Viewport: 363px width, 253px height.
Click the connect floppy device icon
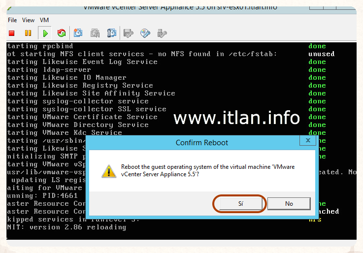pos(129,33)
